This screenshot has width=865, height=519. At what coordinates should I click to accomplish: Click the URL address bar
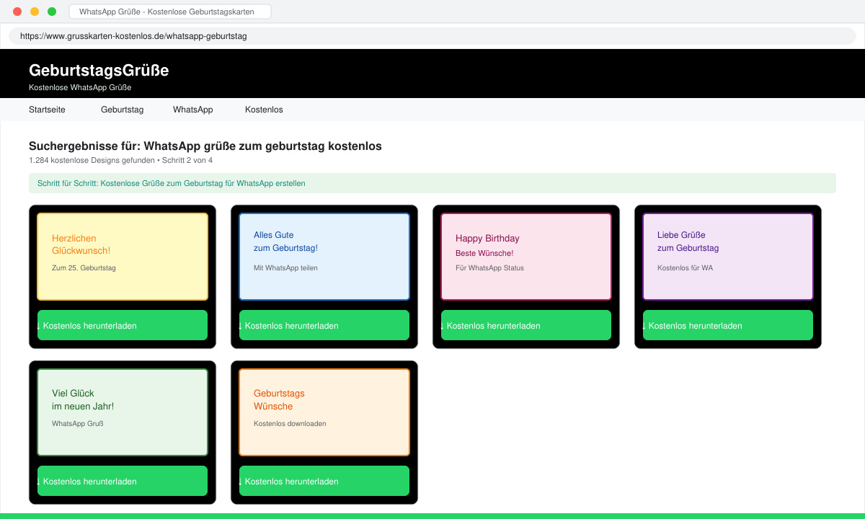pyautogui.click(x=432, y=36)
